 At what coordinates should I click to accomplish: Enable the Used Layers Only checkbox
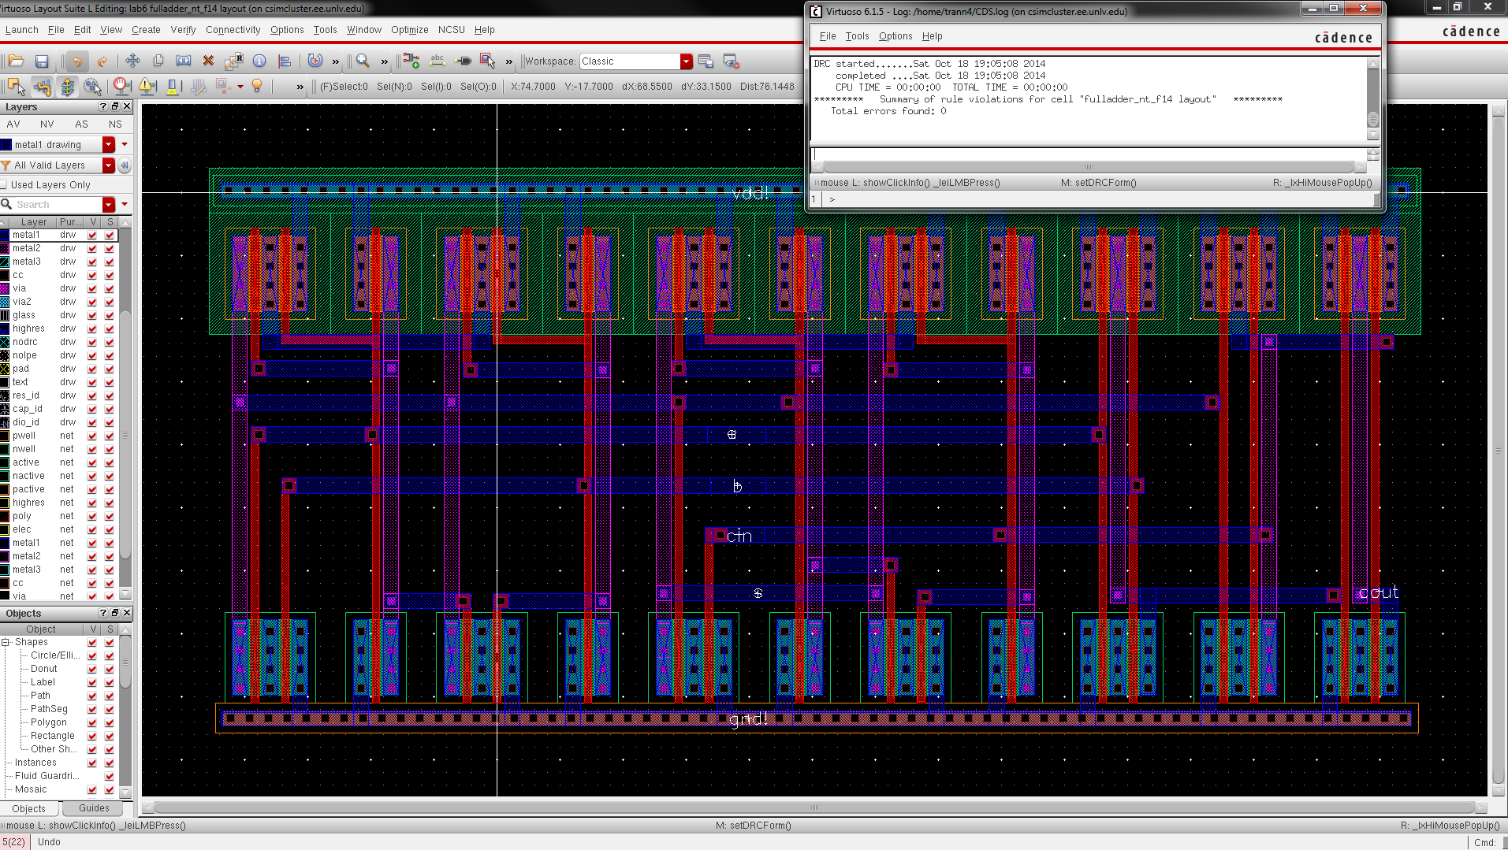click(x=5, y=185)
